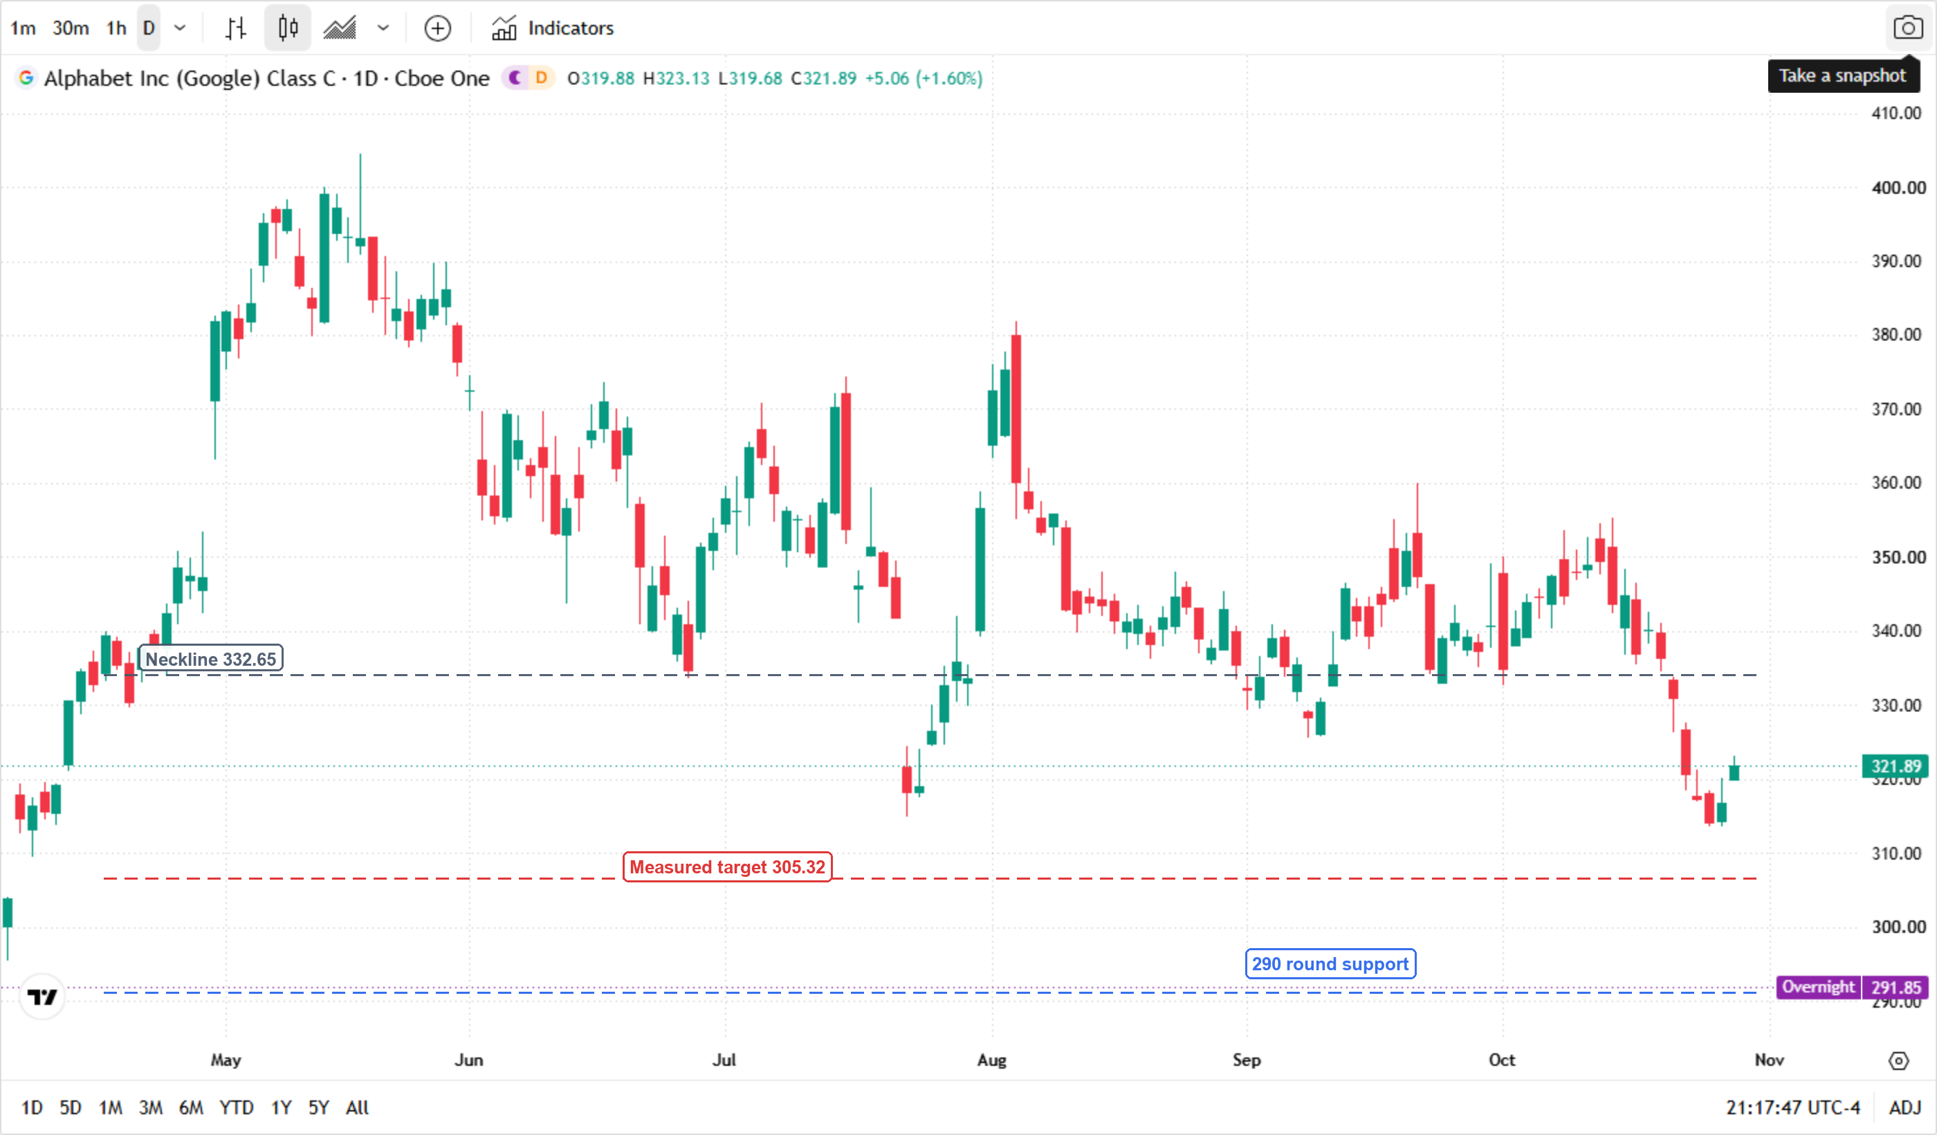Open the Indicators menu

click(x=553, y=28)
